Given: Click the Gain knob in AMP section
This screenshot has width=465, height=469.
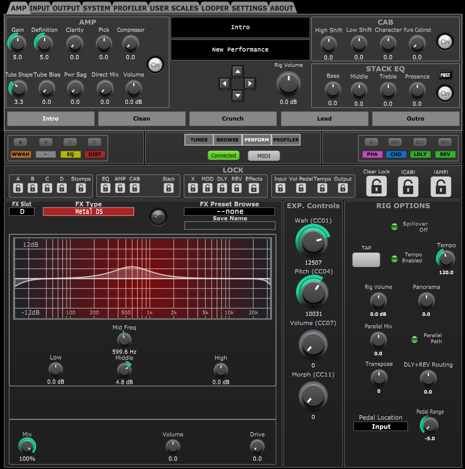Looking at the screenshot, I should [x=17, y=43].
